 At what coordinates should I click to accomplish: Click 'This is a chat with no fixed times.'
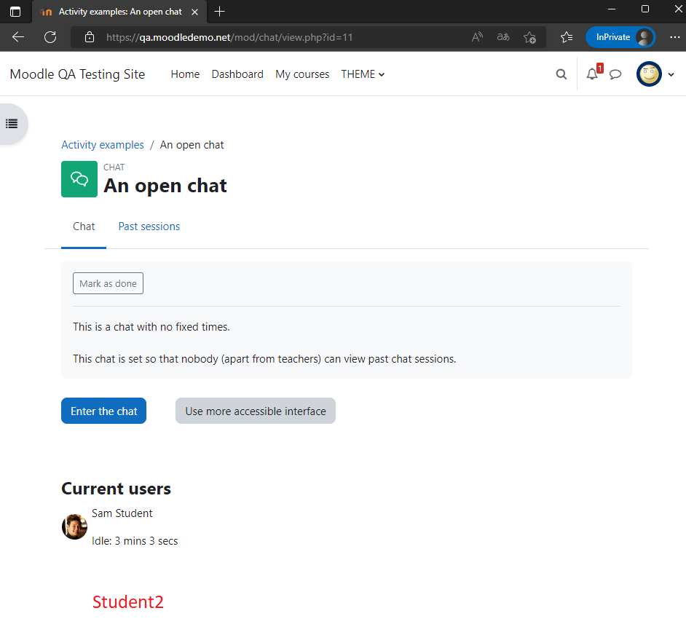pyautogui.click(x=151, y=327)
